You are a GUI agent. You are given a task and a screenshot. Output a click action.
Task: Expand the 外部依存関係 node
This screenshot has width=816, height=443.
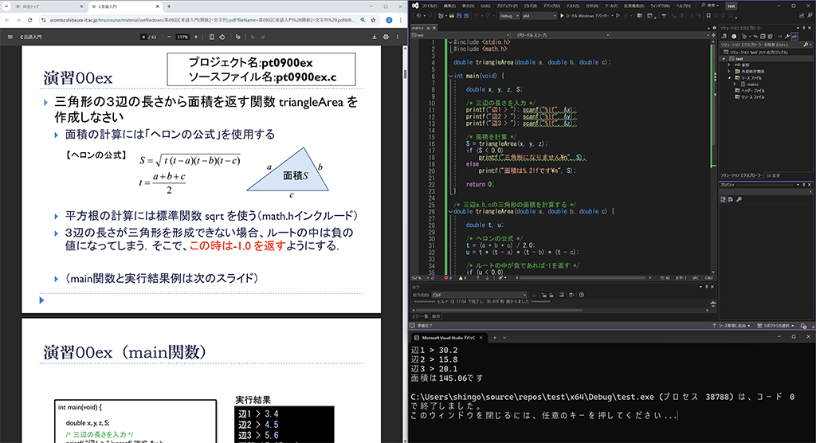coord(729,72)
